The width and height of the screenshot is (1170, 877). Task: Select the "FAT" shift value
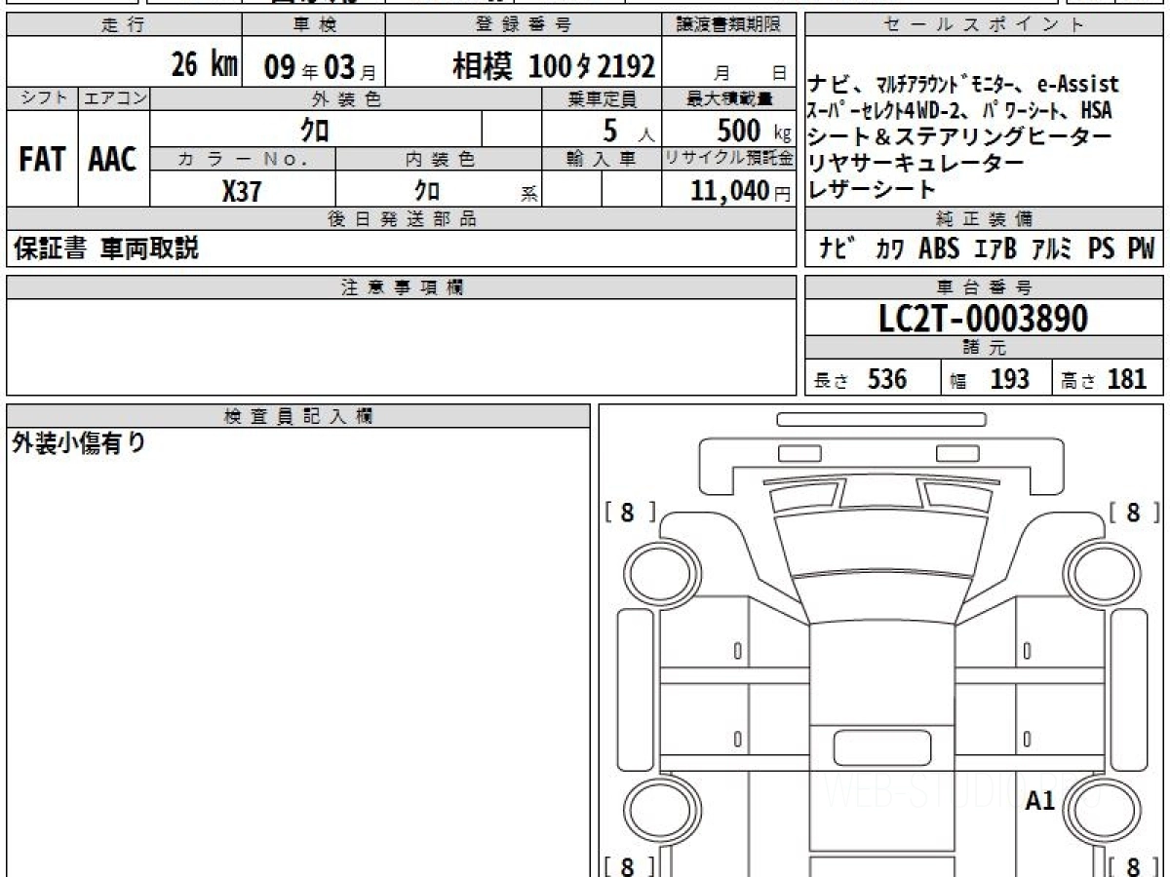point(42,160)
